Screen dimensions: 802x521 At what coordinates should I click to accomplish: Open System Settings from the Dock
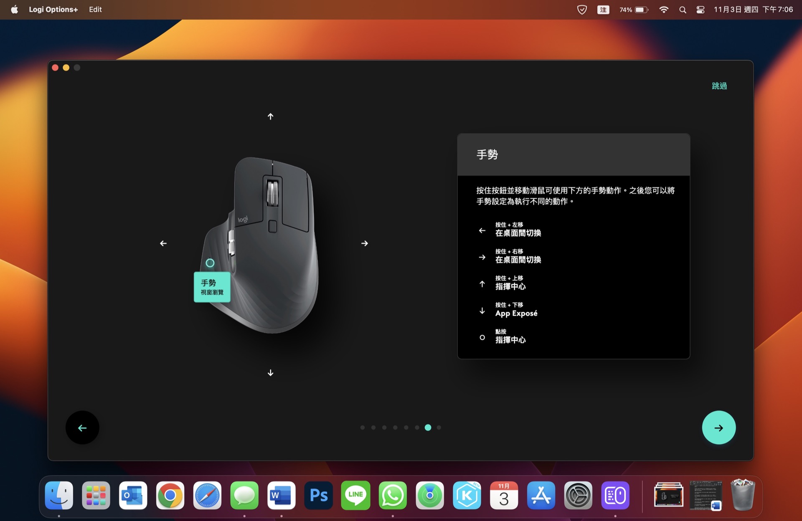tap(578, 496)
